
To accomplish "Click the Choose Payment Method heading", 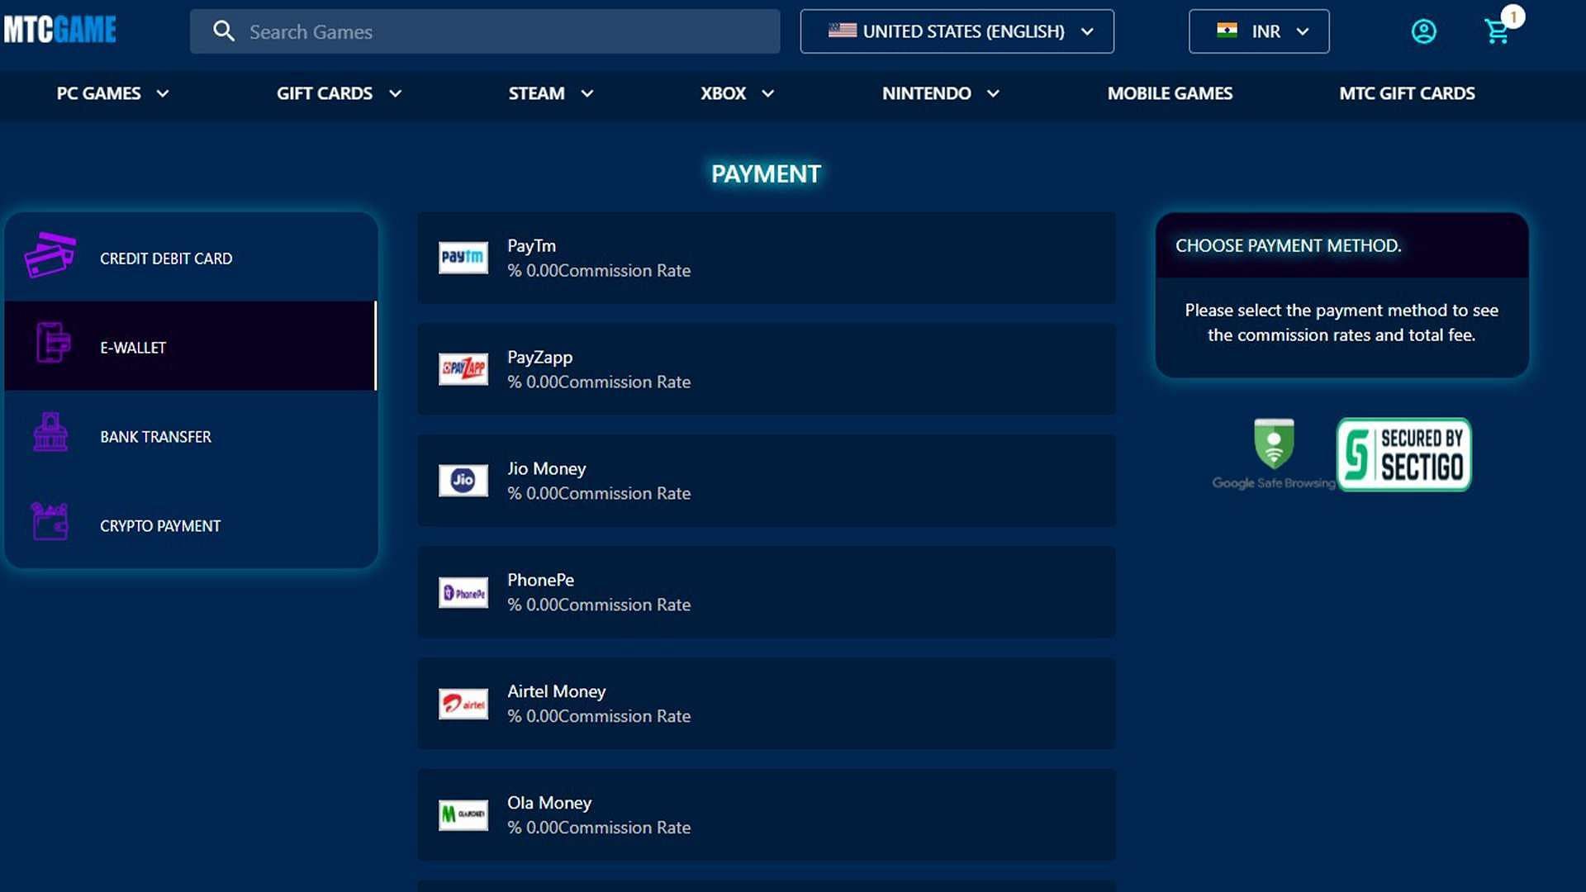I will pos(1288,245).
